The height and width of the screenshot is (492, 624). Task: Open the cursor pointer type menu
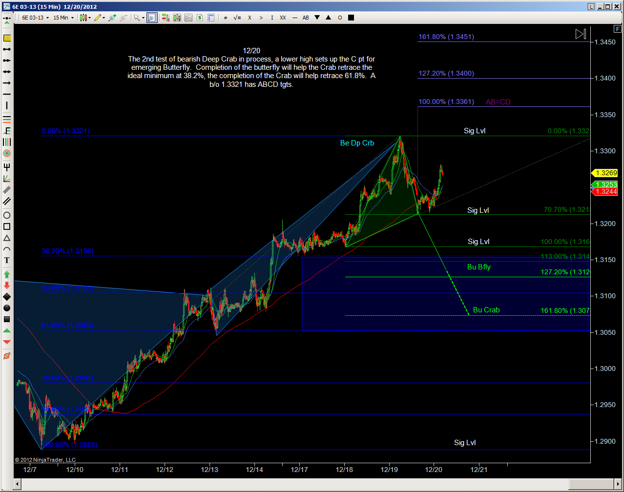[x=139, y=18]
